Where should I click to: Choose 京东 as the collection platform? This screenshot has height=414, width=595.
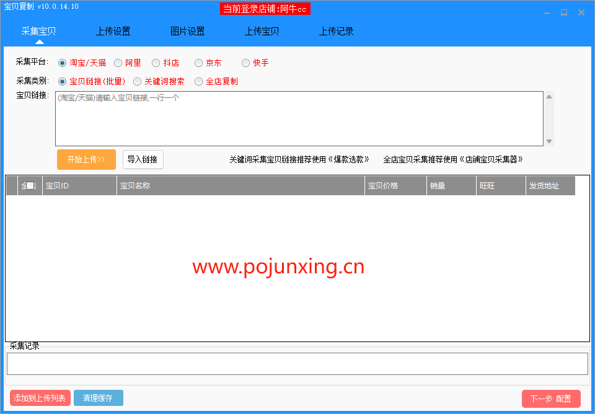[x=198, y=63]
